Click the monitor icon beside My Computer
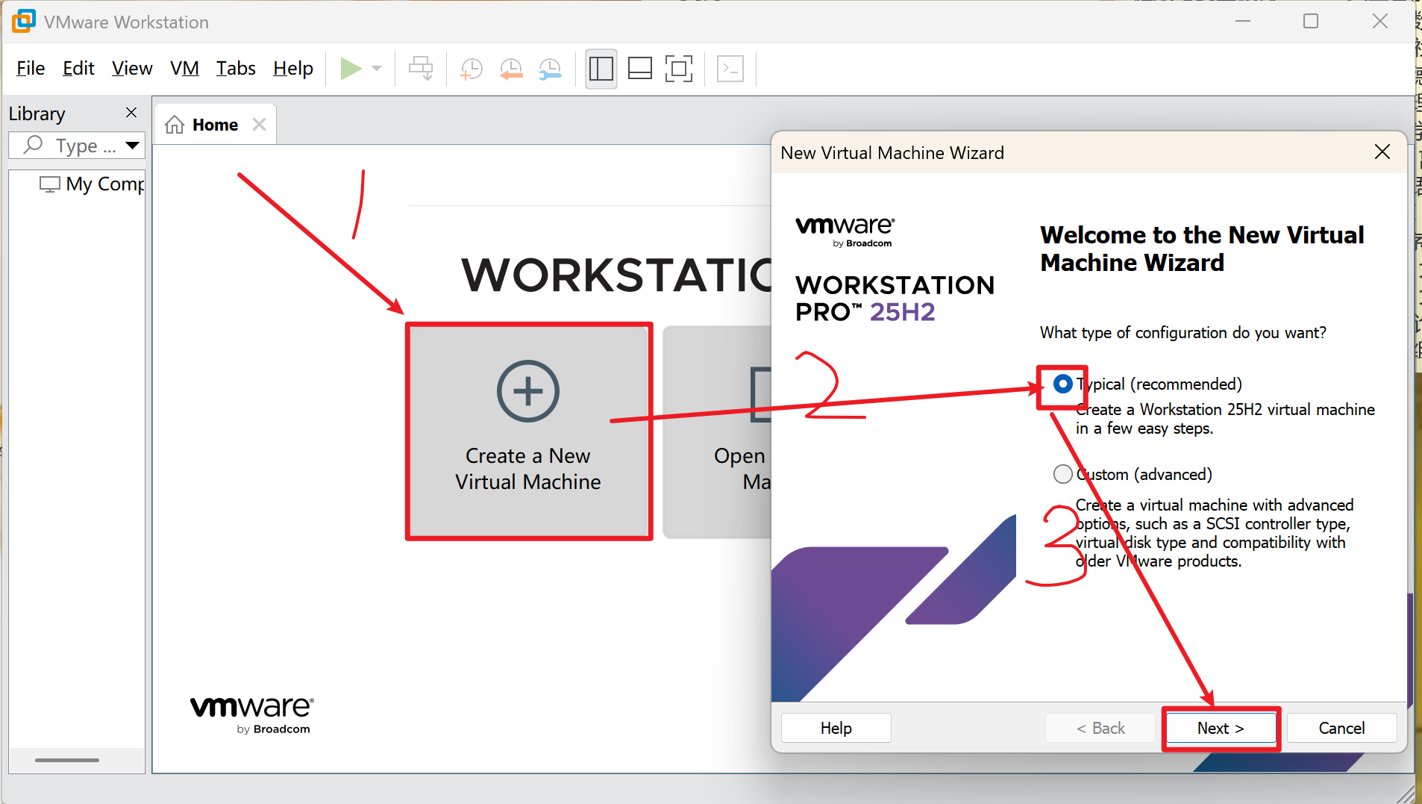Image resolution: width=1422 pixels, height=804 pixels. click(49, 184)
